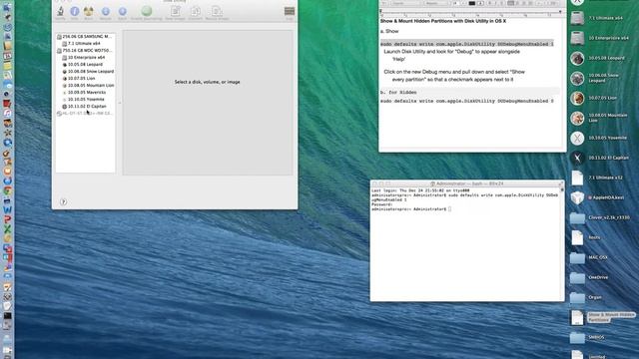The width and height of the screenshot is (639, 359).
Task: Select 7.1 Ultimate x32 file on desktop
Action: coord(577,178)
